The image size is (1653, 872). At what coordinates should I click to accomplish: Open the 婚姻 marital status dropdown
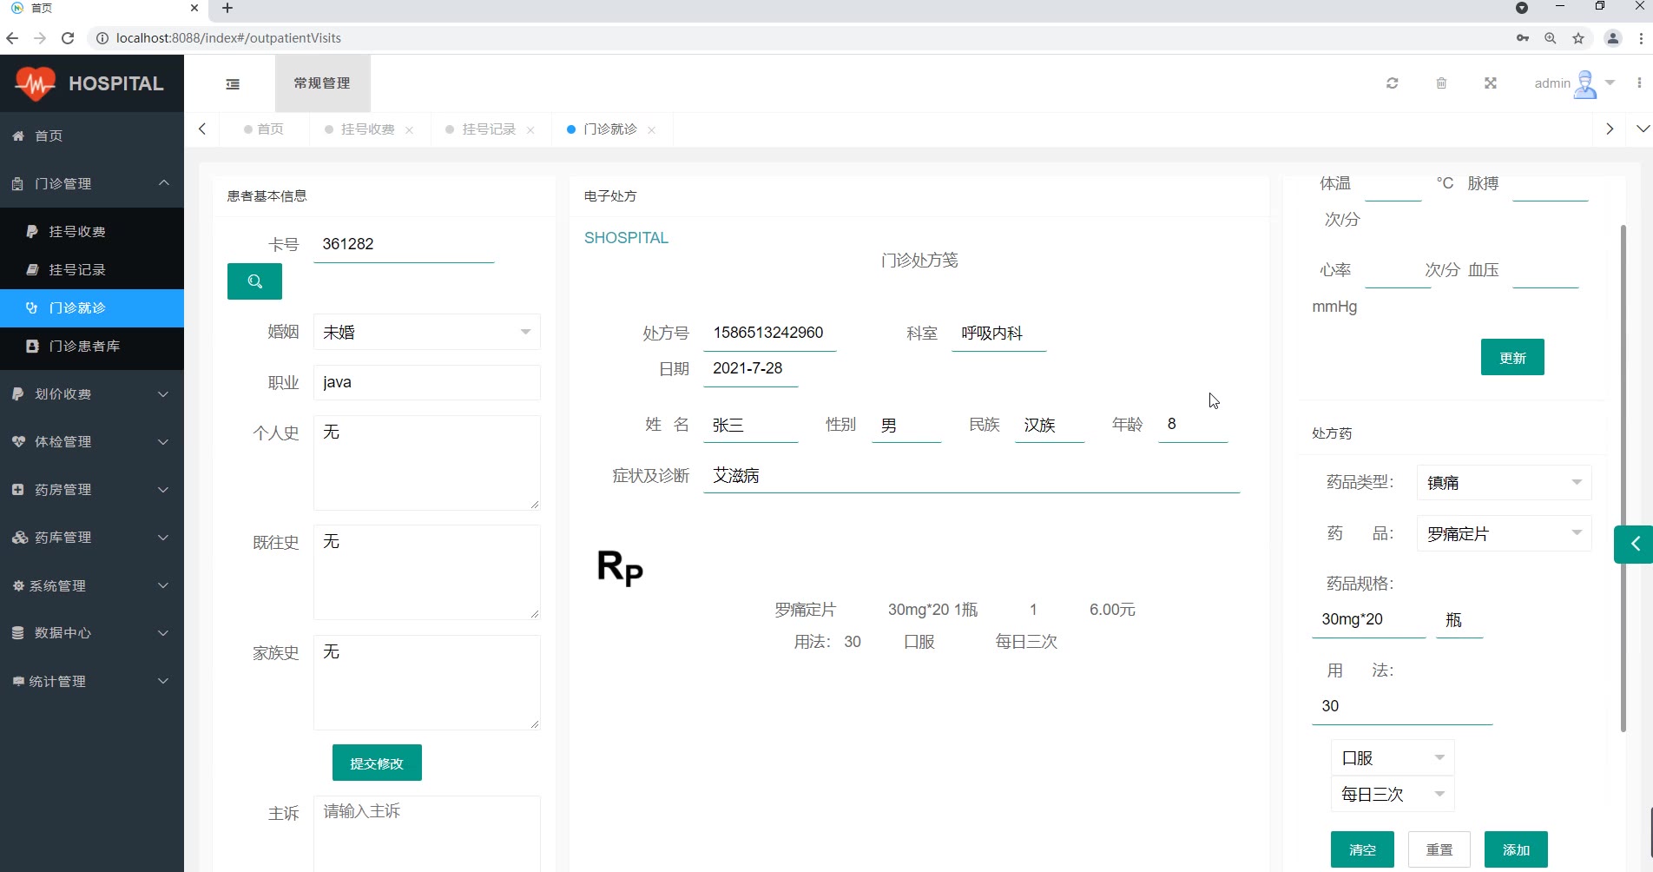point(426,332)
